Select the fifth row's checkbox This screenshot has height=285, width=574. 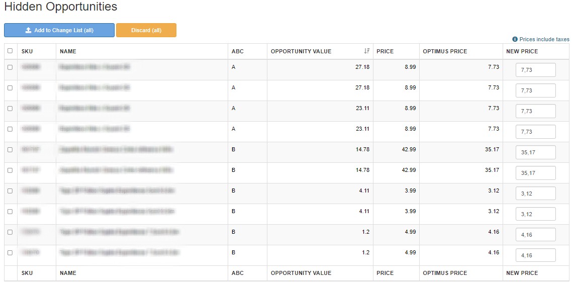10,149
